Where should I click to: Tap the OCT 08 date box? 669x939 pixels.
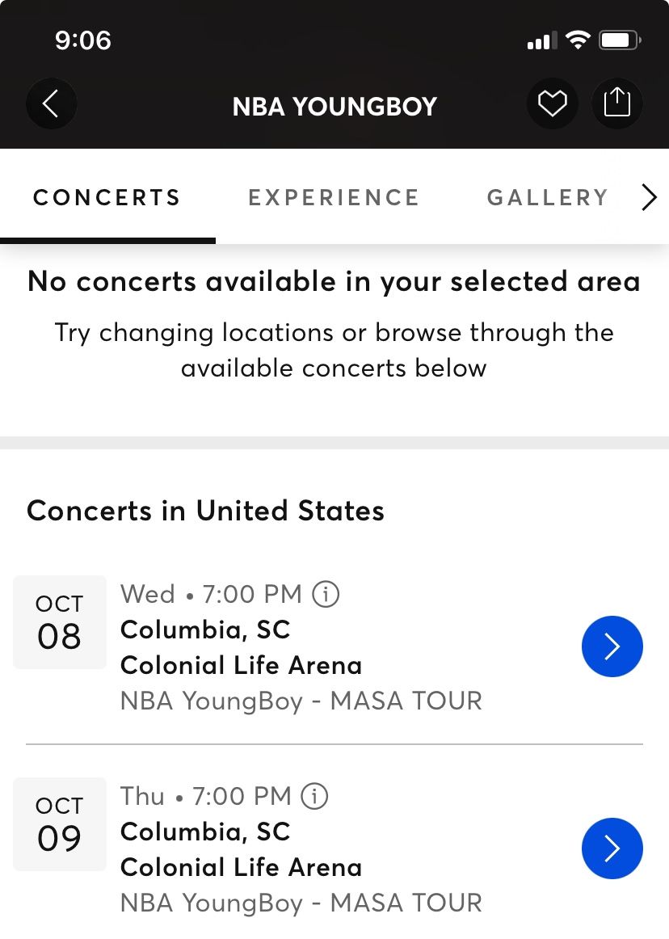[x=60, y=622]
